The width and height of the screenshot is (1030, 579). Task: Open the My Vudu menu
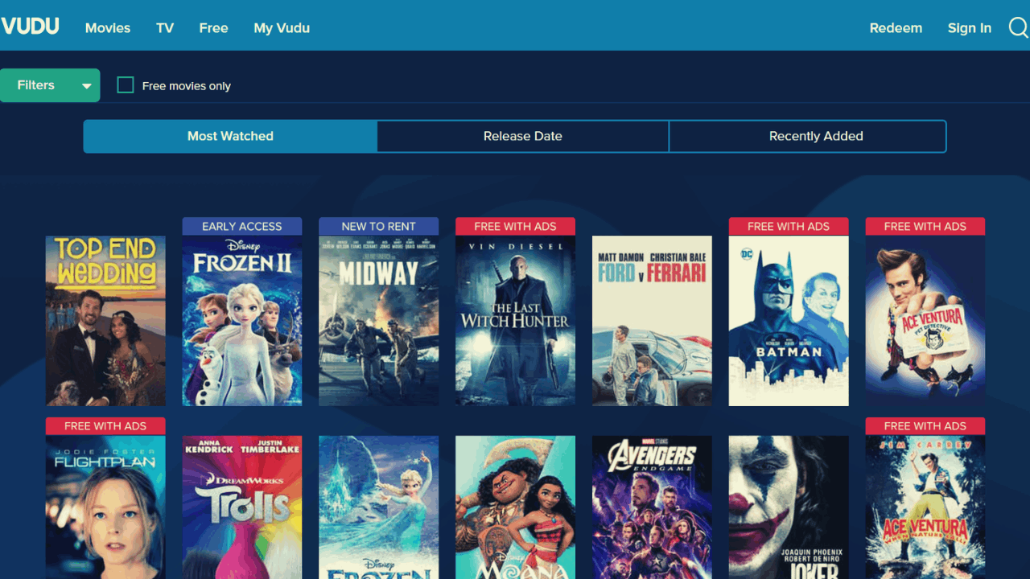point(282,28)
